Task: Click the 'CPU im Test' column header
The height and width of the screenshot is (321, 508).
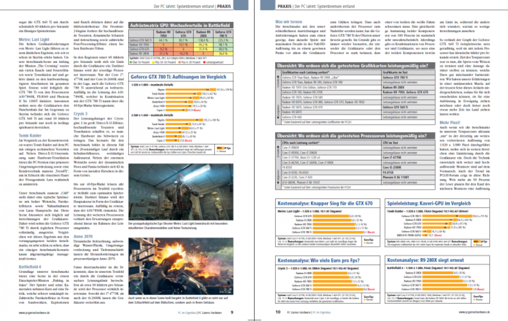Action: [x=391, y=143]
